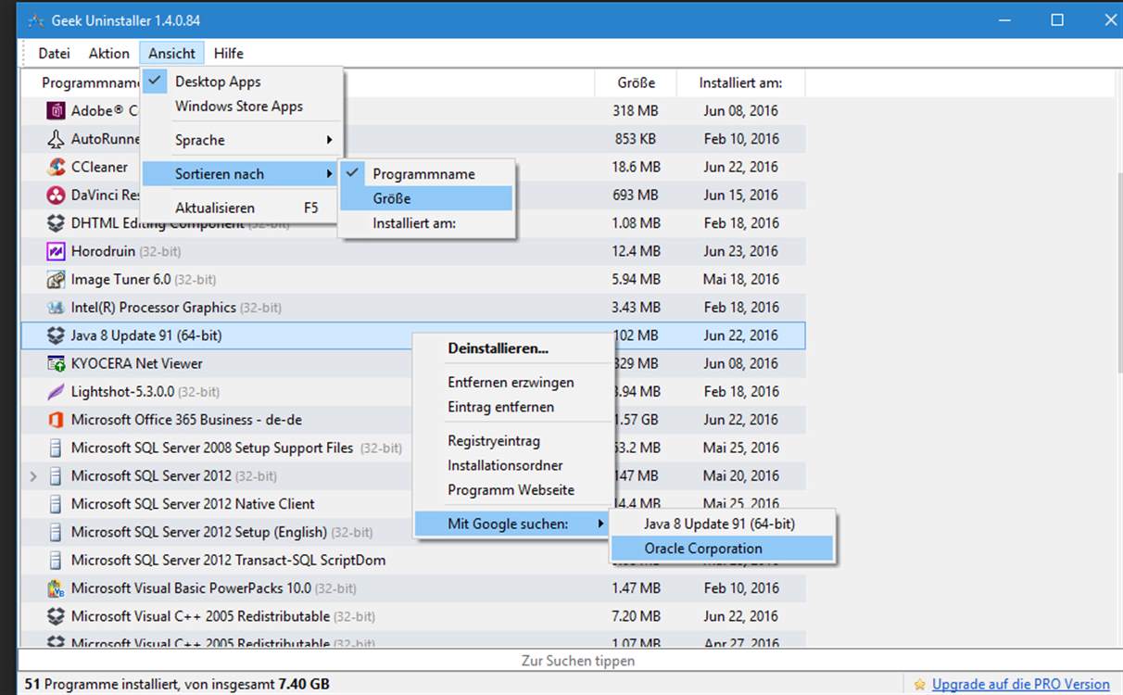1123x695 pixels.
Task: Select the Horodruin program row
Action: 412,251
